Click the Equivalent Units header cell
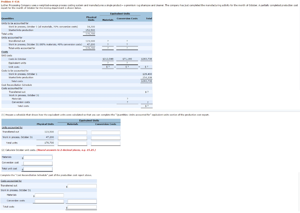The width and height of the screenshot is (300, 213). pyautogui.click(x=120, y=13)
